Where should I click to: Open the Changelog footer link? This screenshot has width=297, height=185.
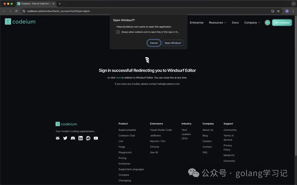(125, 181)
